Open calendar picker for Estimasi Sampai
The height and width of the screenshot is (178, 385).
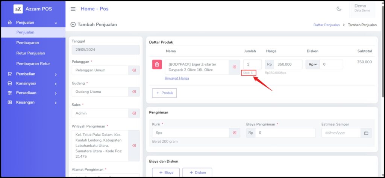366,133
